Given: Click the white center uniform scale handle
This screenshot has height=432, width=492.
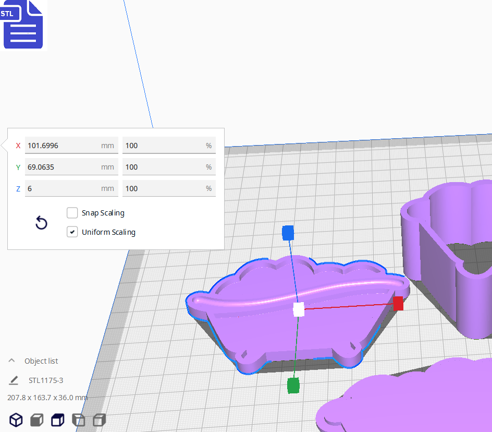Looking at the screenshot, I should point(299,309).
